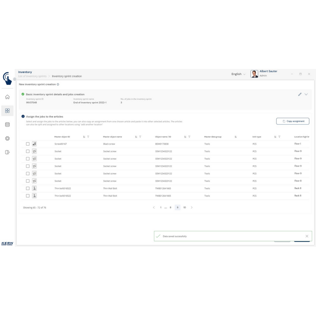Click the info icon beside New inventory sprint creation

point(58,84)
